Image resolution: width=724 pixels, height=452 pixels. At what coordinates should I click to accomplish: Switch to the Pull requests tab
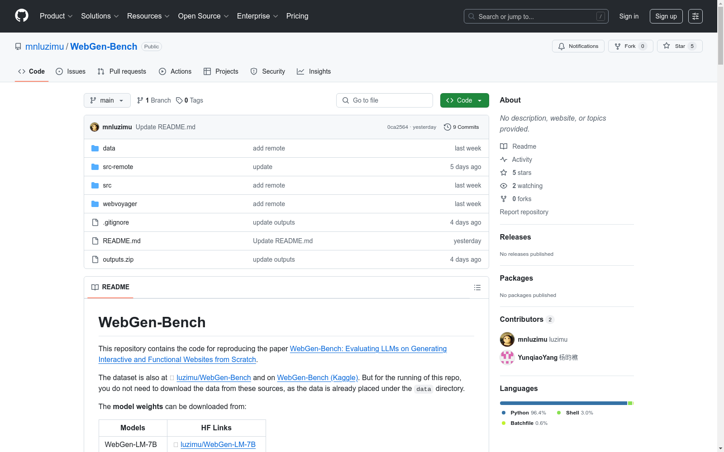coord(122,71)
